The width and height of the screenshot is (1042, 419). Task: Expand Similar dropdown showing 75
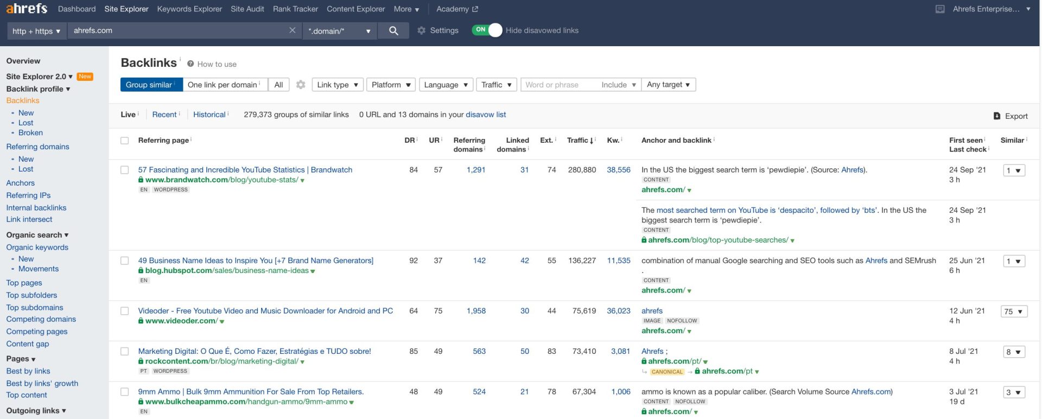point(1013,312)
